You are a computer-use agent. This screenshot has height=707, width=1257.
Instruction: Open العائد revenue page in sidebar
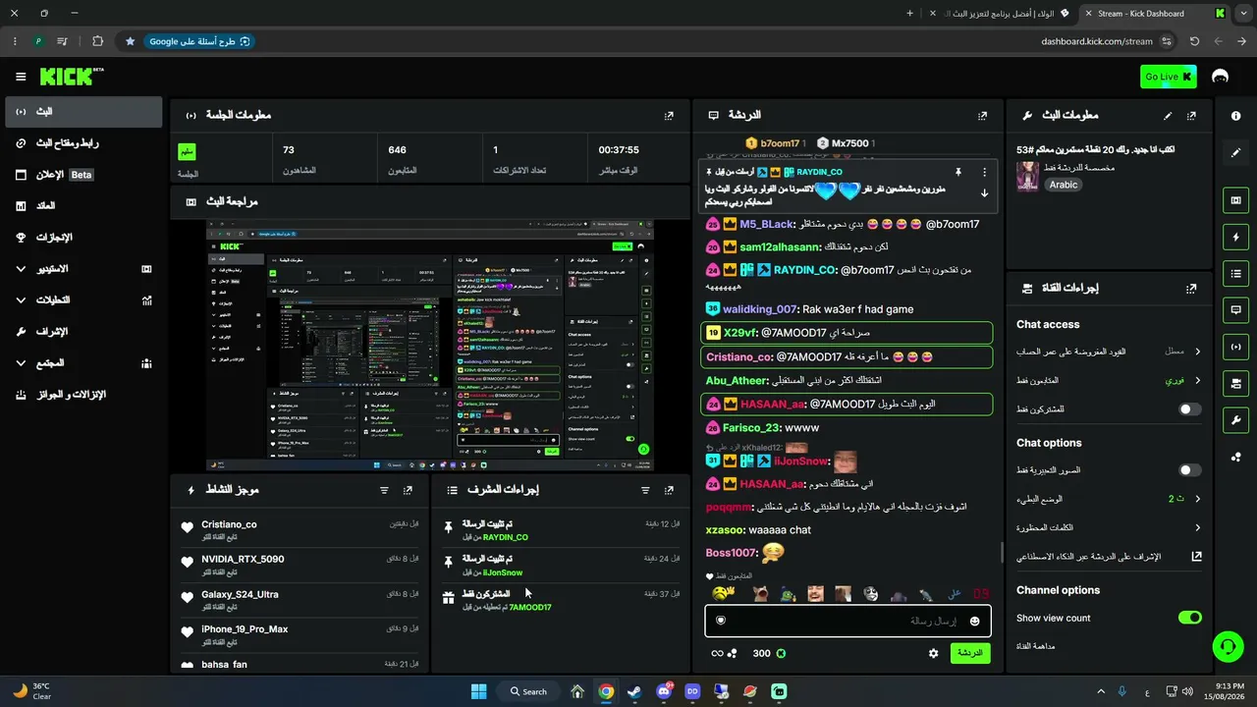point(83,206)
